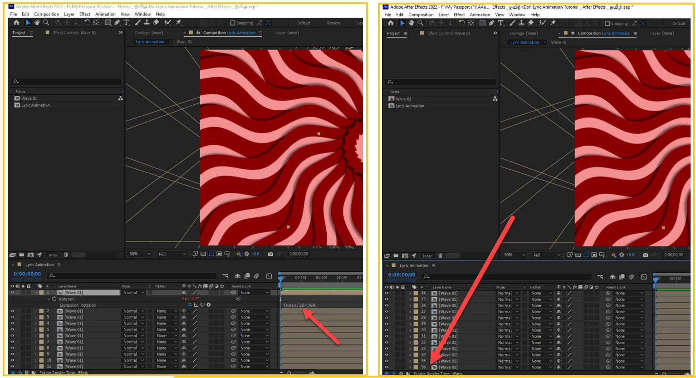Open the Animation menu in left window
Image resolution: width=696 pixels, height=378 pixels.
(x=105, y=14)
